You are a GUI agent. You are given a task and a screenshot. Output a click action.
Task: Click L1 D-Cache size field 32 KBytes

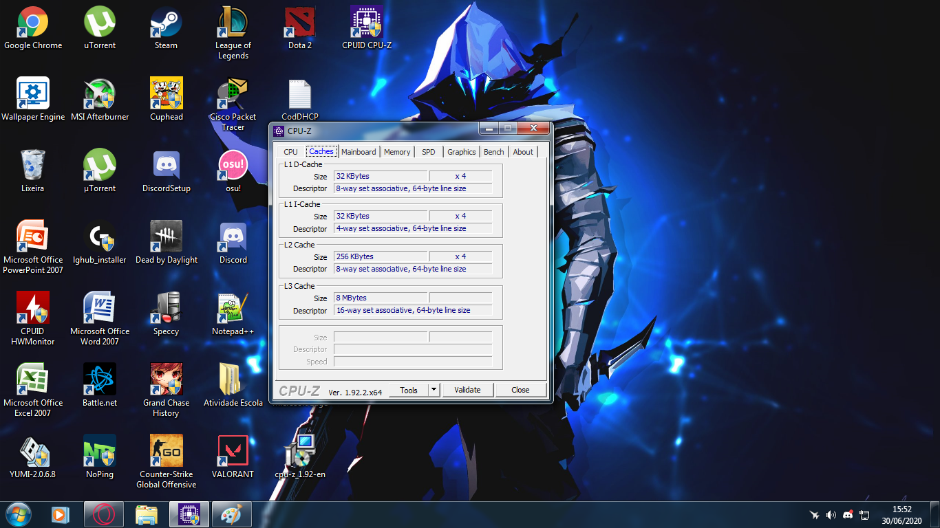coord(381,176)
